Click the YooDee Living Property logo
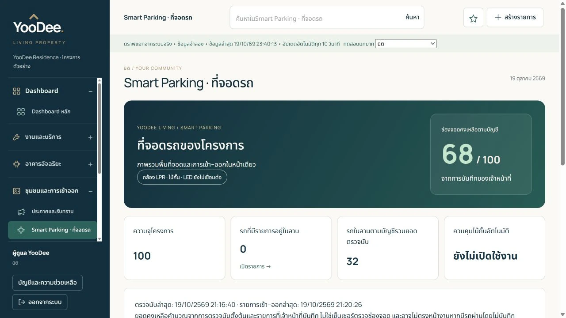566x318 pixels. pos(39,29)
